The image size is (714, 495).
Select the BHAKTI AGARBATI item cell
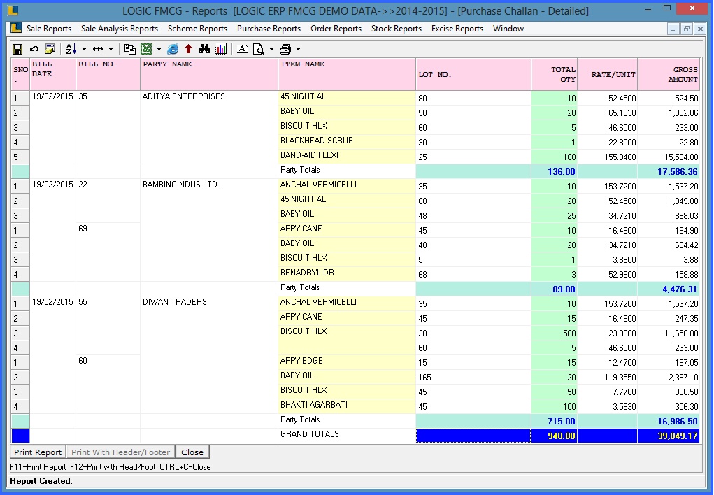[347, 405]
